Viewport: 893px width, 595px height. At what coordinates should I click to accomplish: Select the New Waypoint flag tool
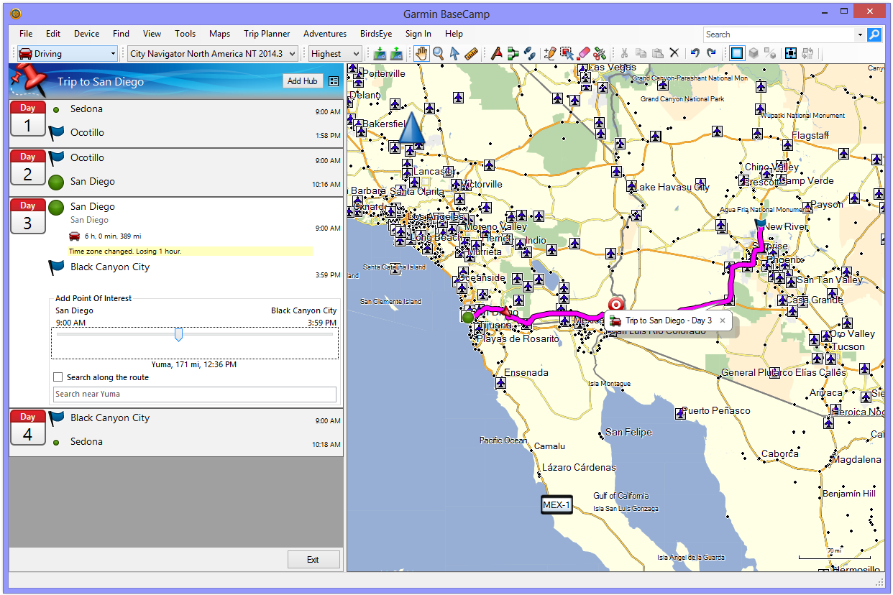496,53
